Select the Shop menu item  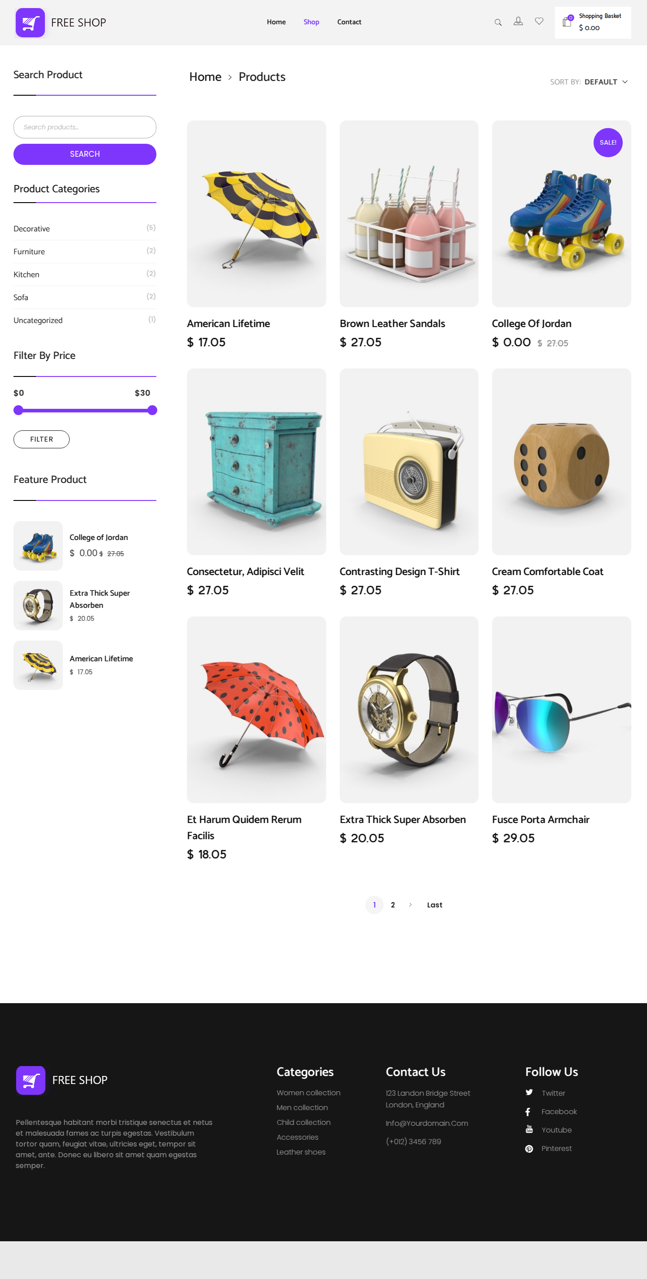click(311, 22)
